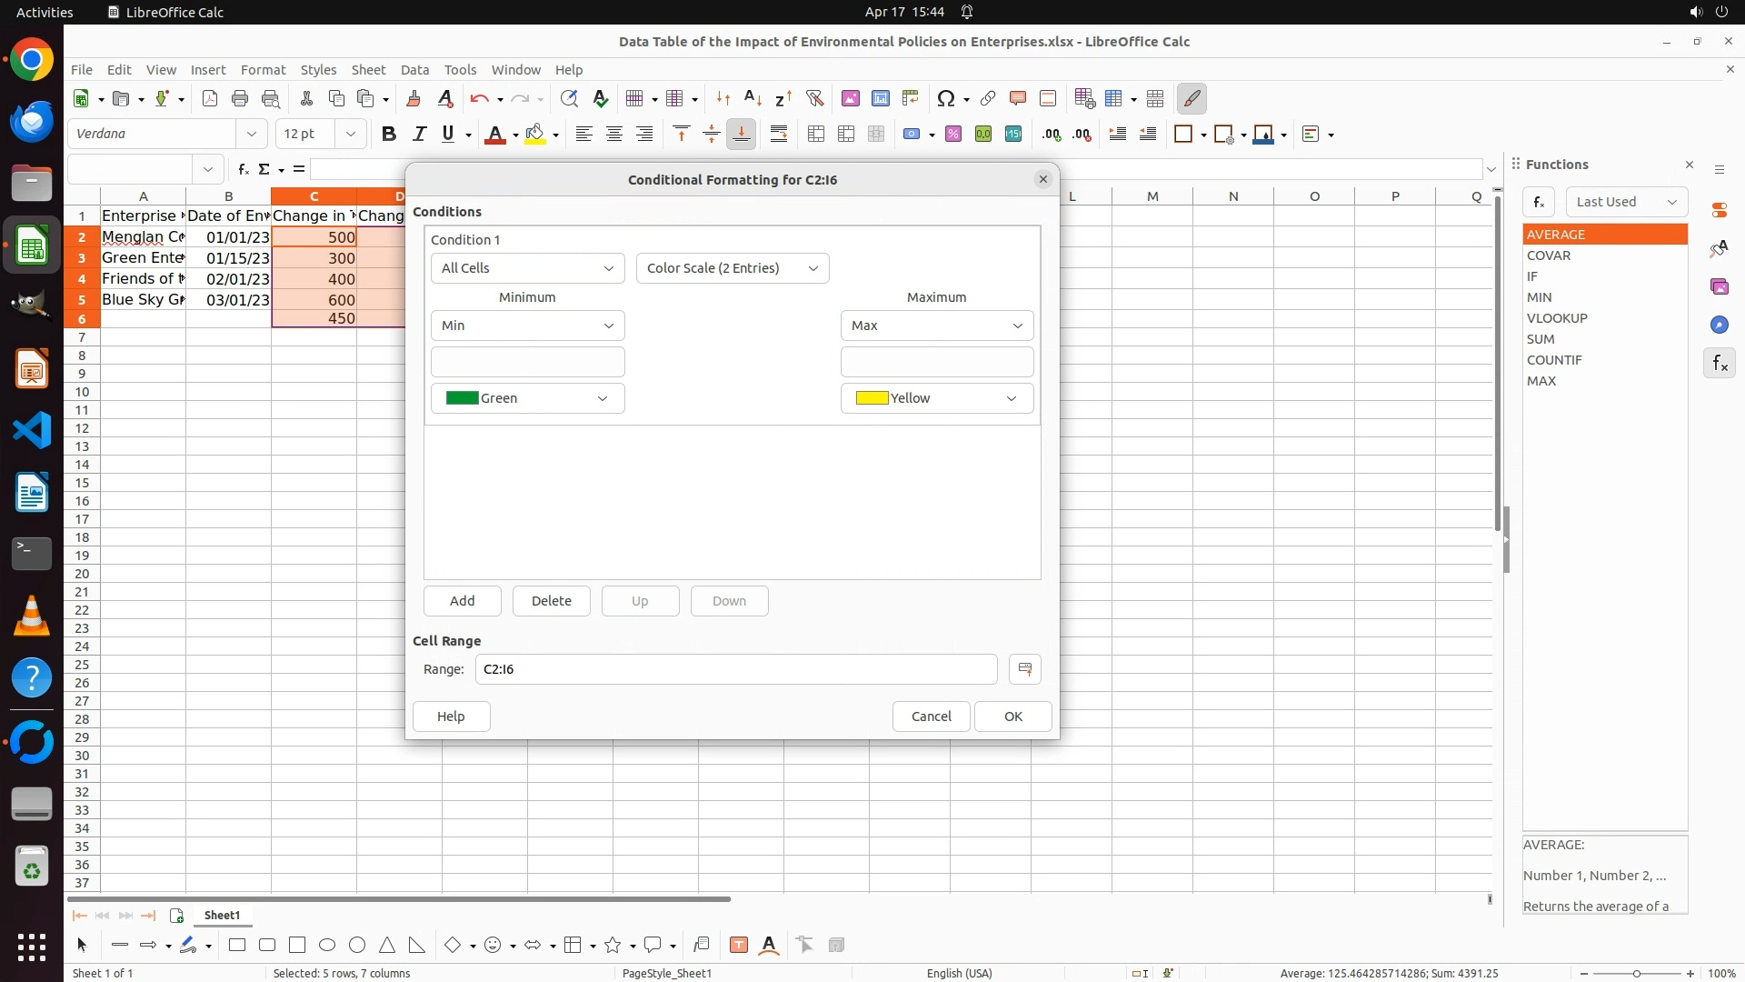The height and width of the screenshot is (982, 1745).
Task: Click the Insert Special Character omega icon
Action: (945, 99)
